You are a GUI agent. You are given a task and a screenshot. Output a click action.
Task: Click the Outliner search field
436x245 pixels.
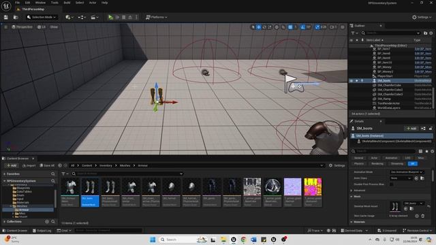coord(390,33)
